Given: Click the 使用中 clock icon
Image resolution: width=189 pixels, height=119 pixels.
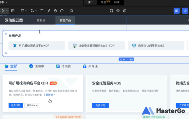Looking at the screenshot, I should (31, 66).
